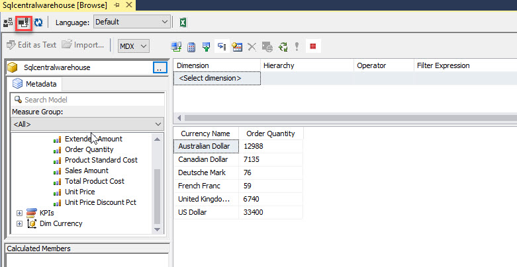Click the metadata tree scroll down arrow
The image size is (517, 267).
click(158, 229)
